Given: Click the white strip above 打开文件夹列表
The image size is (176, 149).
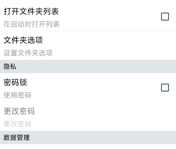Looking at the screenshot, I should coord(88,1).
